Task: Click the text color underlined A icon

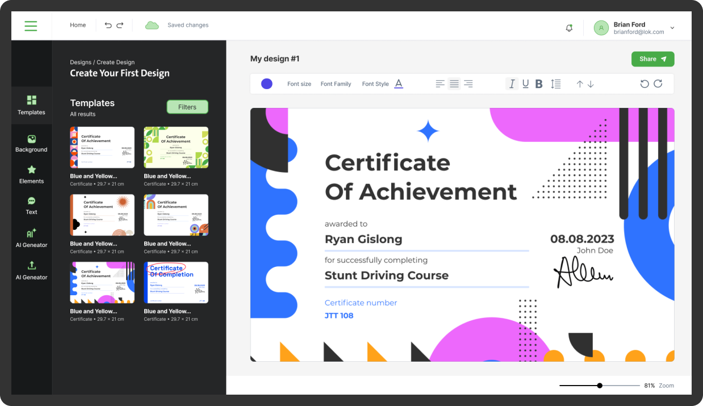Action: coord(399,84)
